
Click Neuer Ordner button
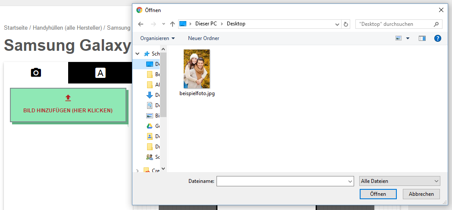click(x=204, y=38)
